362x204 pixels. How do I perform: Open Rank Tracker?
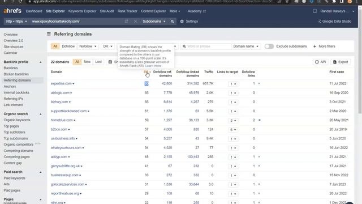pos(127,11)
